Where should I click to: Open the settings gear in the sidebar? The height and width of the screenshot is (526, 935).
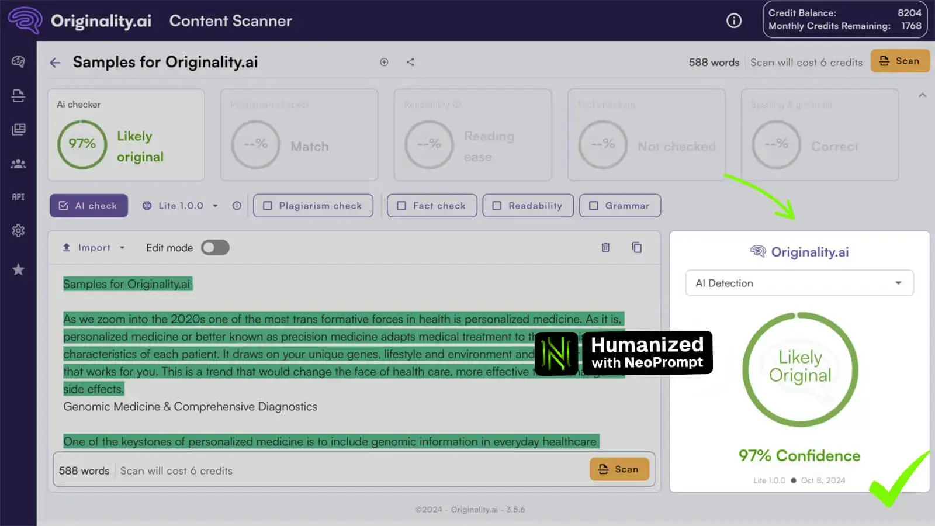tap(18, 231)
